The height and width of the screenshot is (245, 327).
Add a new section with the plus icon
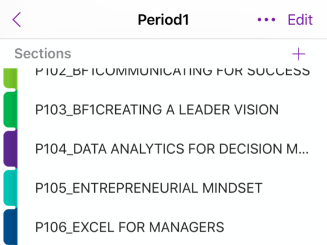coord(299,54)
